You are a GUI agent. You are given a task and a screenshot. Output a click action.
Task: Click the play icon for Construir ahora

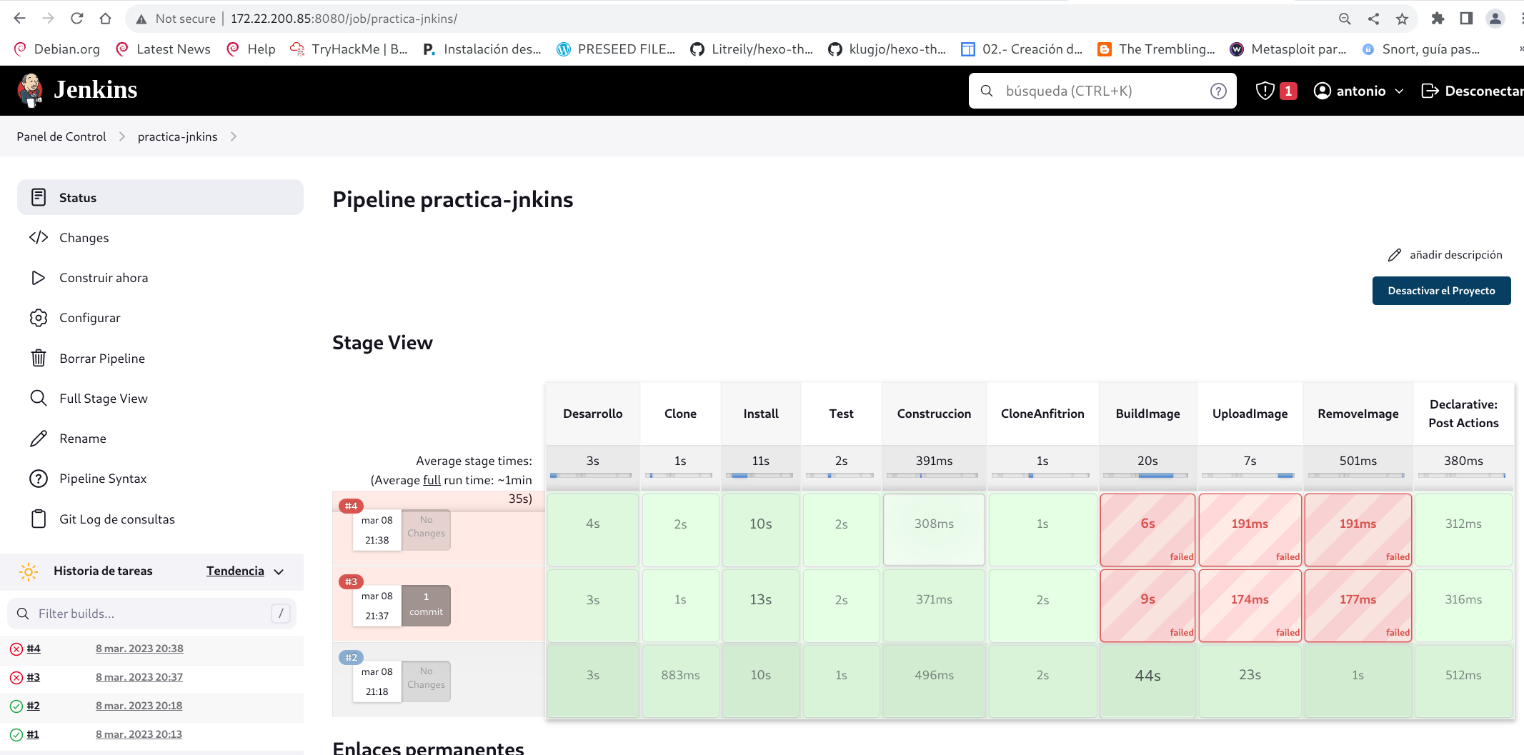coord(39,278)
